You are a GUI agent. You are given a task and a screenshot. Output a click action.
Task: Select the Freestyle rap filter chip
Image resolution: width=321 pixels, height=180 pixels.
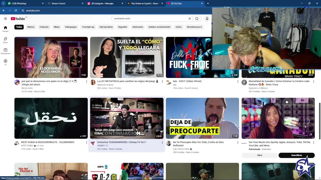coord(88,27)
